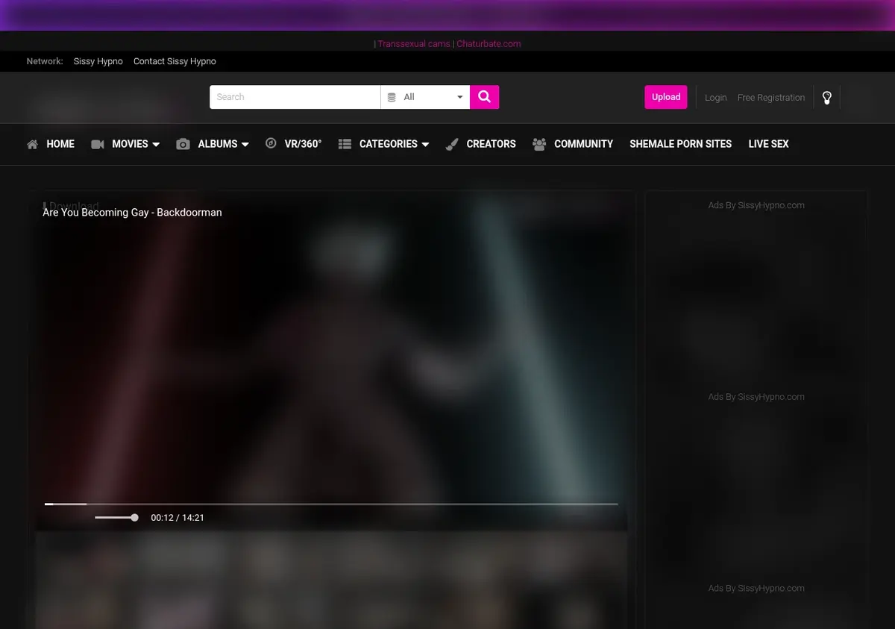
Task: Click the video title text above the player
Action: pyautogui.click(x=132, y=213)
